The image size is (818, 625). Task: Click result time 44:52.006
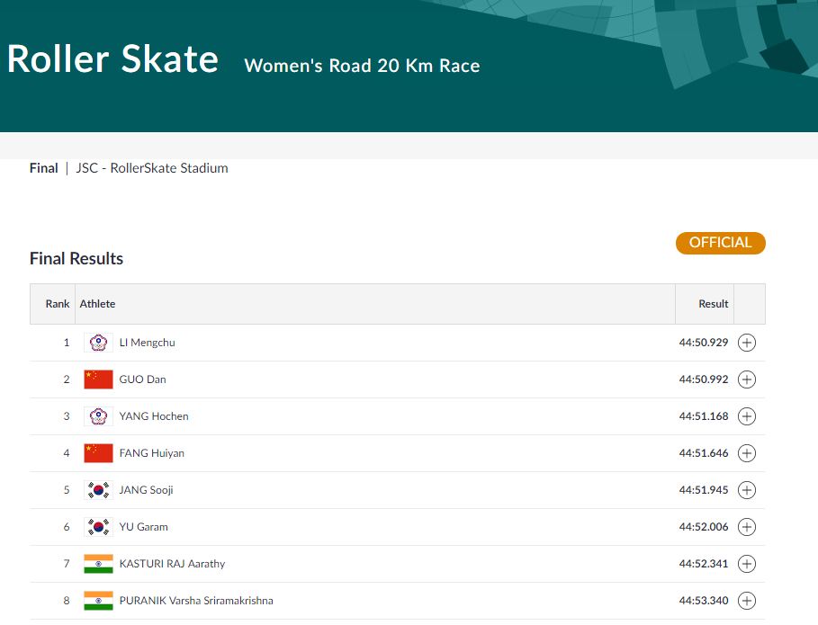[x=703, y=527]
